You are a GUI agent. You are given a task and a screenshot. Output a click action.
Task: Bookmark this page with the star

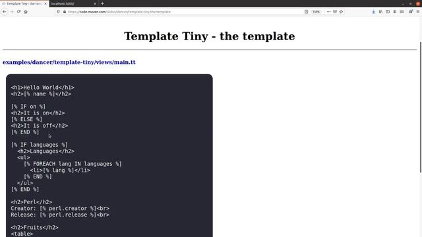click(342, 12)
